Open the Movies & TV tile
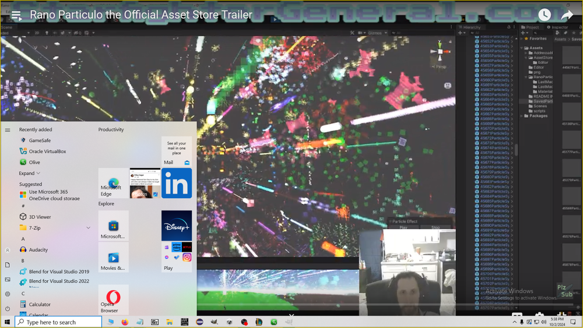Viewport: 583px width, 328px height. pyautogui.click(x=114, y=258)
